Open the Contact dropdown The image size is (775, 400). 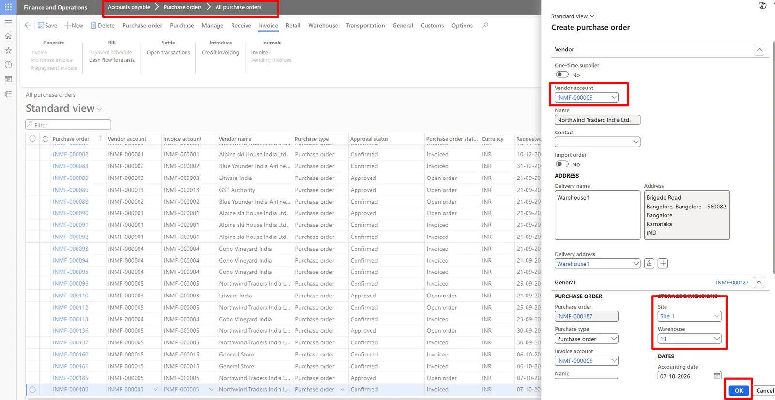(636, 142)
